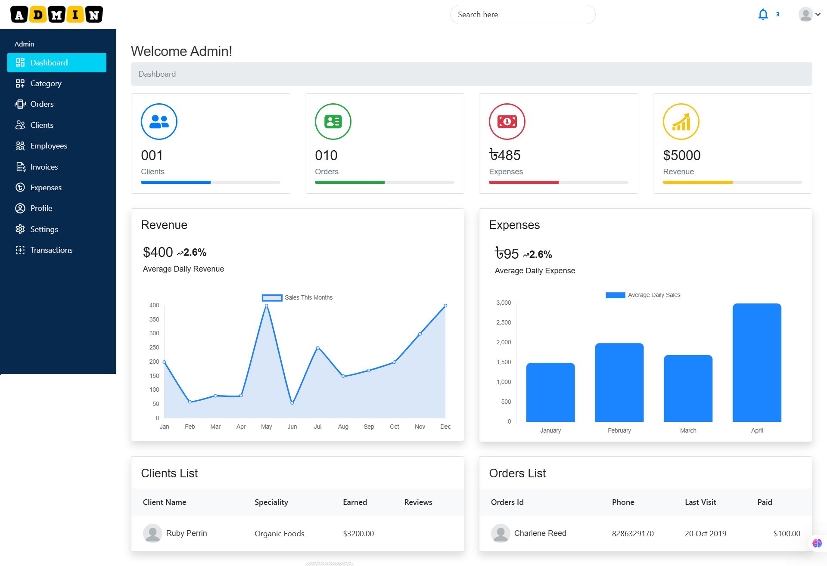Toggle the Average Daily Sales legend
This screenshot has height=566, width=827.
point(643,294)
